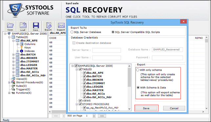Go to first page with << button
The height and width of the screenshot is (122, 211).
click(56, 116)
